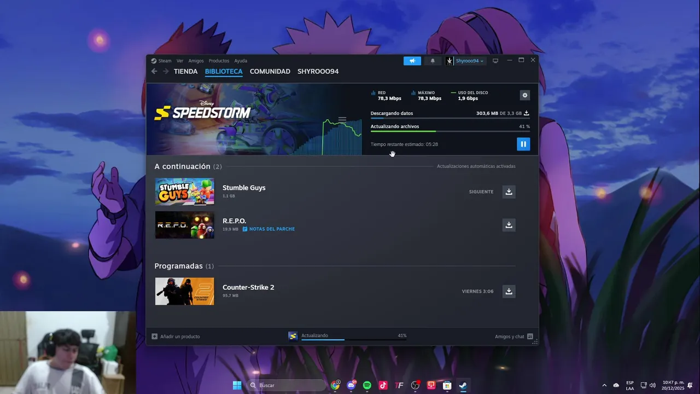This screenshot has width=700, height=394.
Task: Open Microsoft Store from the taskbar
Action: pyautogui.click(x=447, y=385)
